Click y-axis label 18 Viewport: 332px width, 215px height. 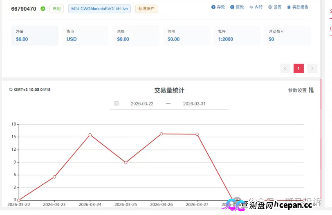click(14, 124)
